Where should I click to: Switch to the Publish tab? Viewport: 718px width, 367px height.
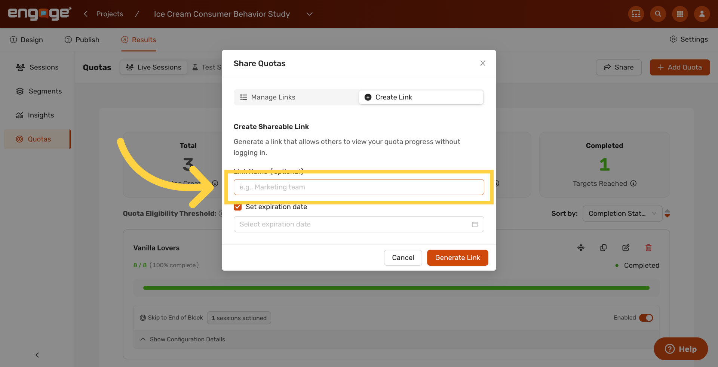[82, 40]
